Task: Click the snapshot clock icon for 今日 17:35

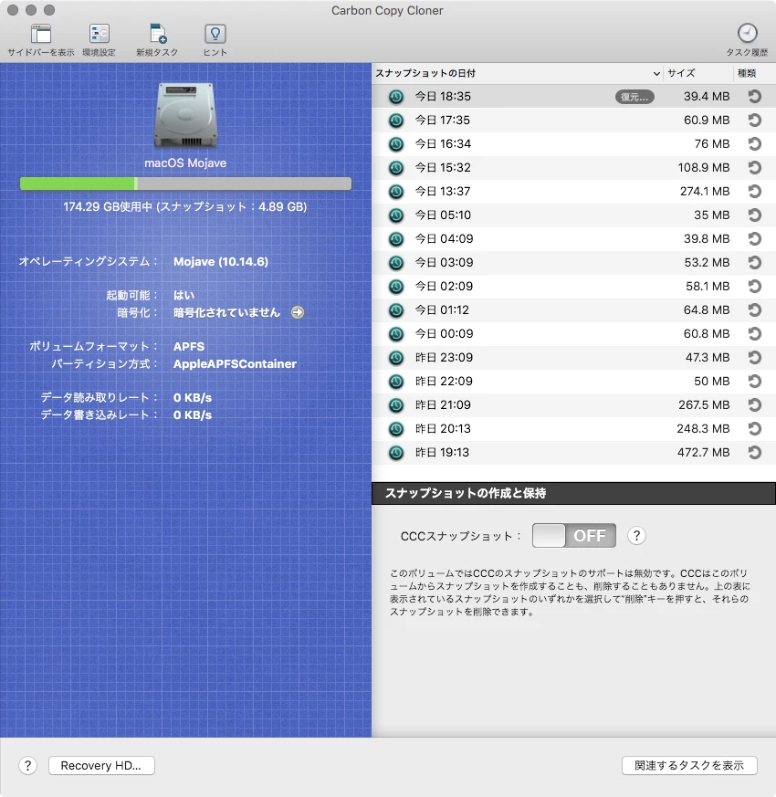Action: point(396,121)
